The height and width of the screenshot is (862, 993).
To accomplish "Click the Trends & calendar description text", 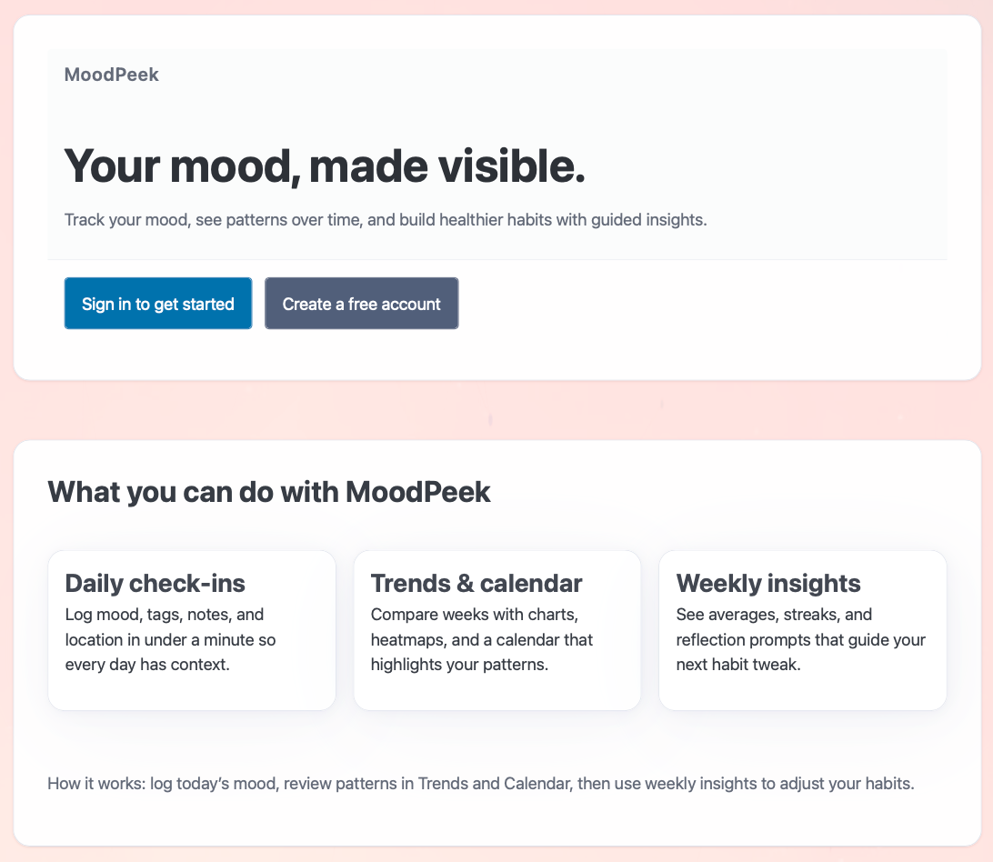I will point(480,639).
